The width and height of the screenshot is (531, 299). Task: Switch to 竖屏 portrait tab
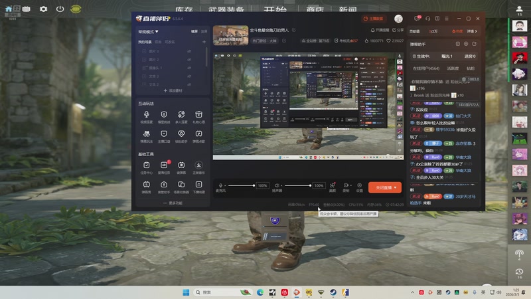point(204,31)
